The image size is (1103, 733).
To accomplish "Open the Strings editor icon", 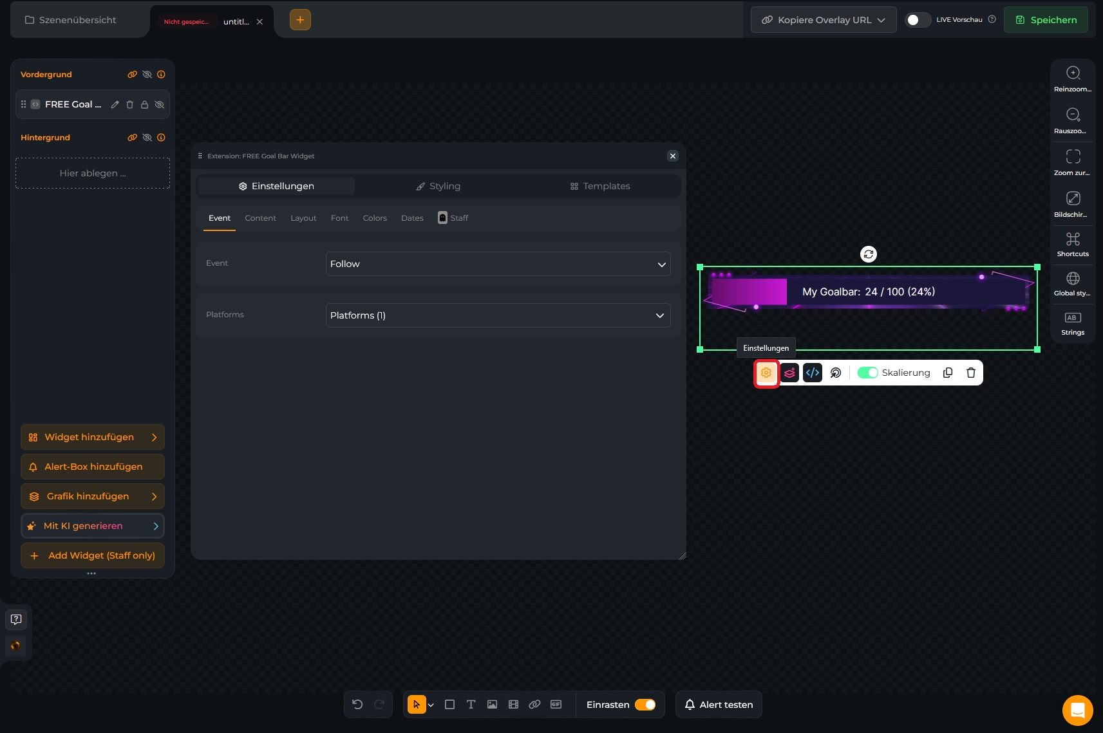I will [x=1073, y=318].
